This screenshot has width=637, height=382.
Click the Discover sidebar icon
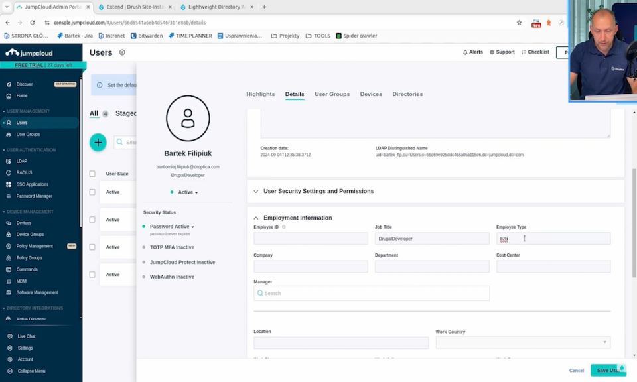9,84
